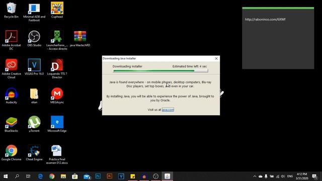Switch to OBS Studio taskbar icon
322x181 pixels.
tap(155, 176)
